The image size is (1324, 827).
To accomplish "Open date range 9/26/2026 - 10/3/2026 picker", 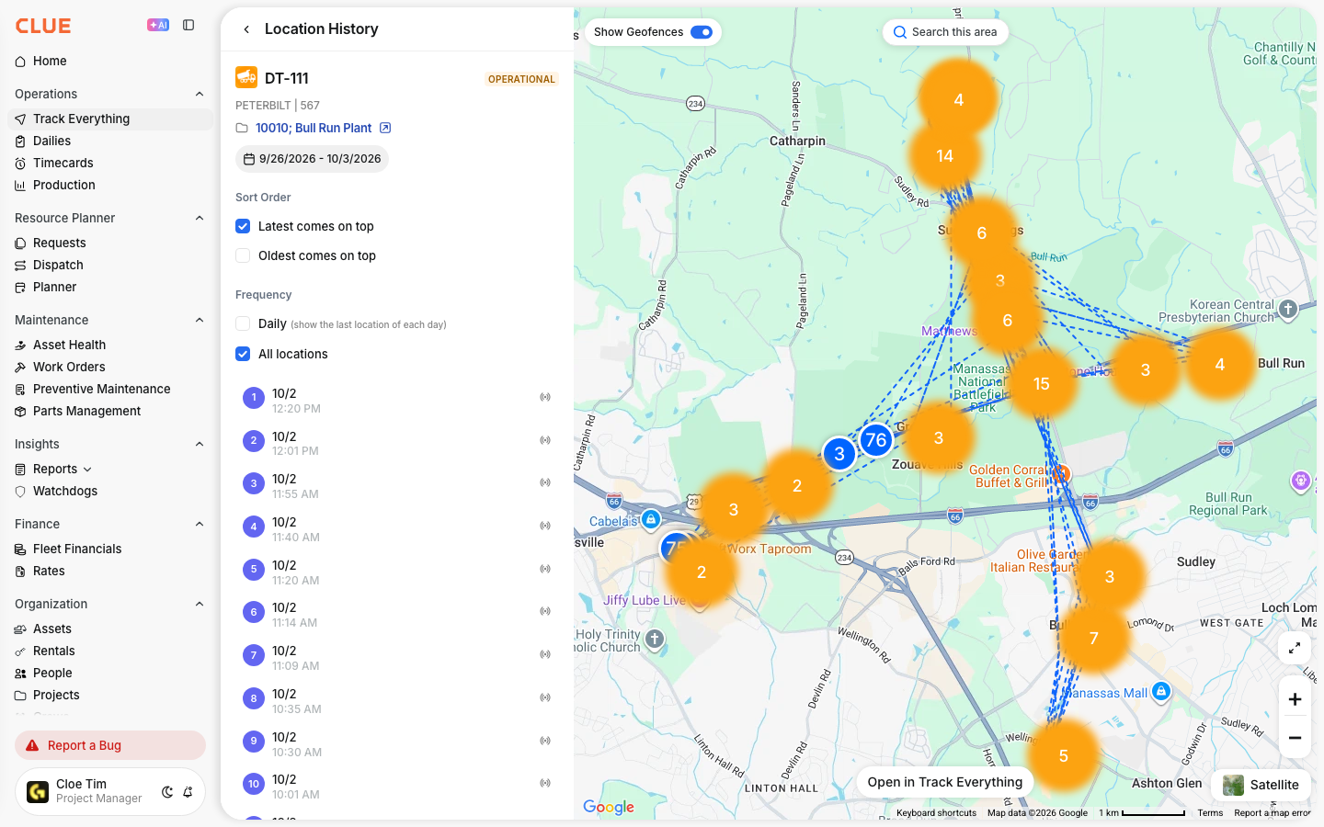I will point(312,159).
